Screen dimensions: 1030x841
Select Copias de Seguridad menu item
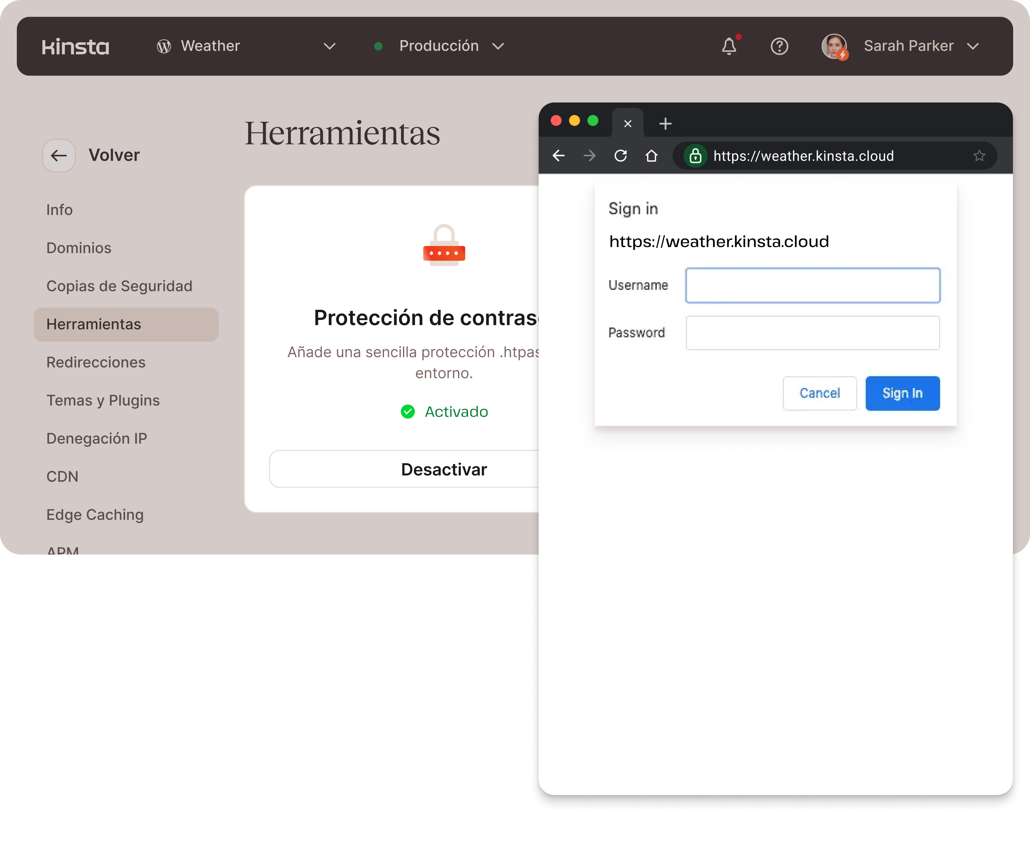119,286
